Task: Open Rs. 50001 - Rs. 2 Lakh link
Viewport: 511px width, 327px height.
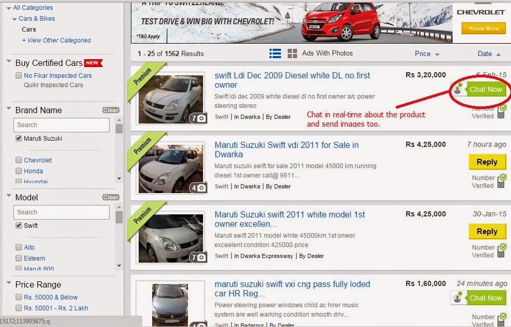Action: point(56,308)
